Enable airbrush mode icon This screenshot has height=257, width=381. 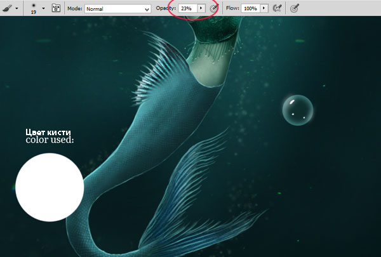click(x=277, y=8)
